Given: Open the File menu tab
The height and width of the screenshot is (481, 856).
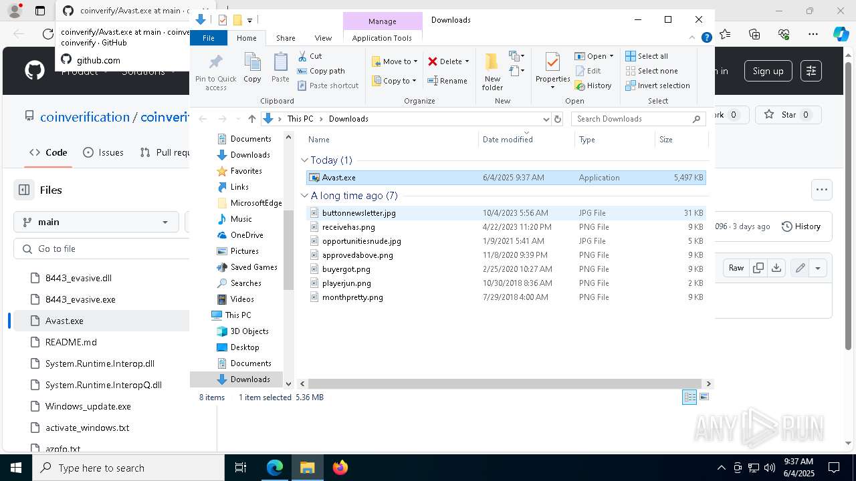Looking at the screenshot, I should [x=209, y=38].
